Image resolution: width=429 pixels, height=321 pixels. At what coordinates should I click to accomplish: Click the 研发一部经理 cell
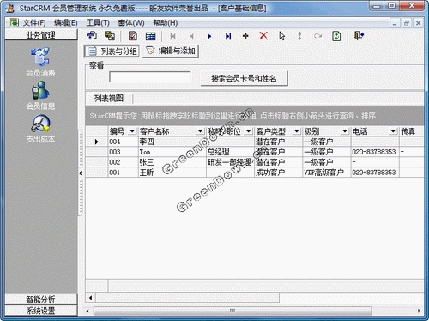(230, 162)
